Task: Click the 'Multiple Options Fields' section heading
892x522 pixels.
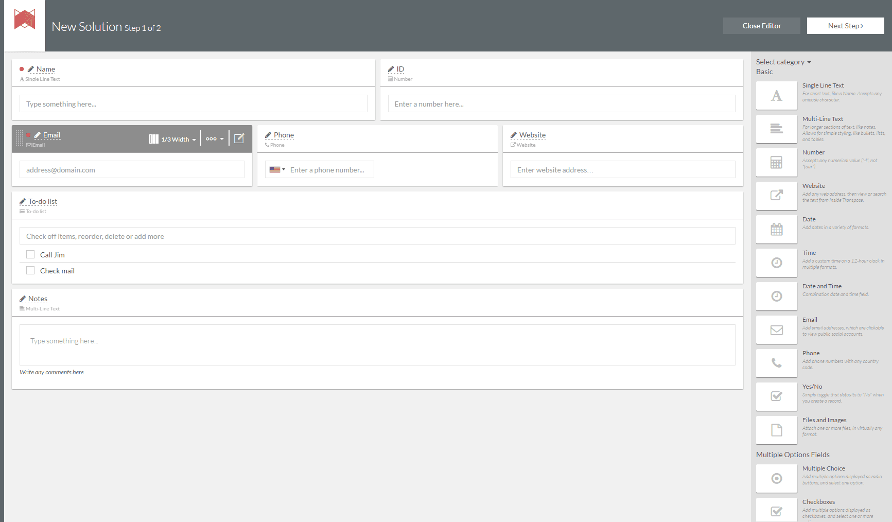Action: [793, 455]
